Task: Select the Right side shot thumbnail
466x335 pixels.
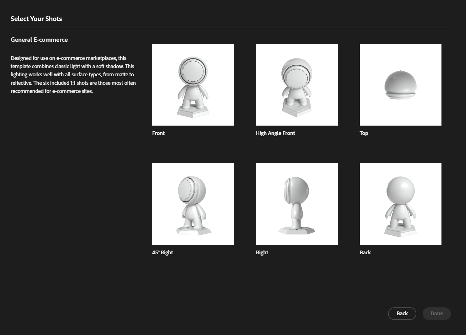Action: click(297, 204)
